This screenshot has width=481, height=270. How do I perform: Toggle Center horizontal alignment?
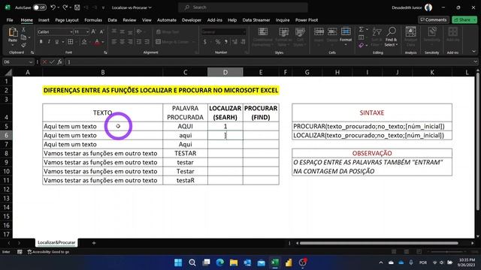pyautogui.click(x=122, y=42)
